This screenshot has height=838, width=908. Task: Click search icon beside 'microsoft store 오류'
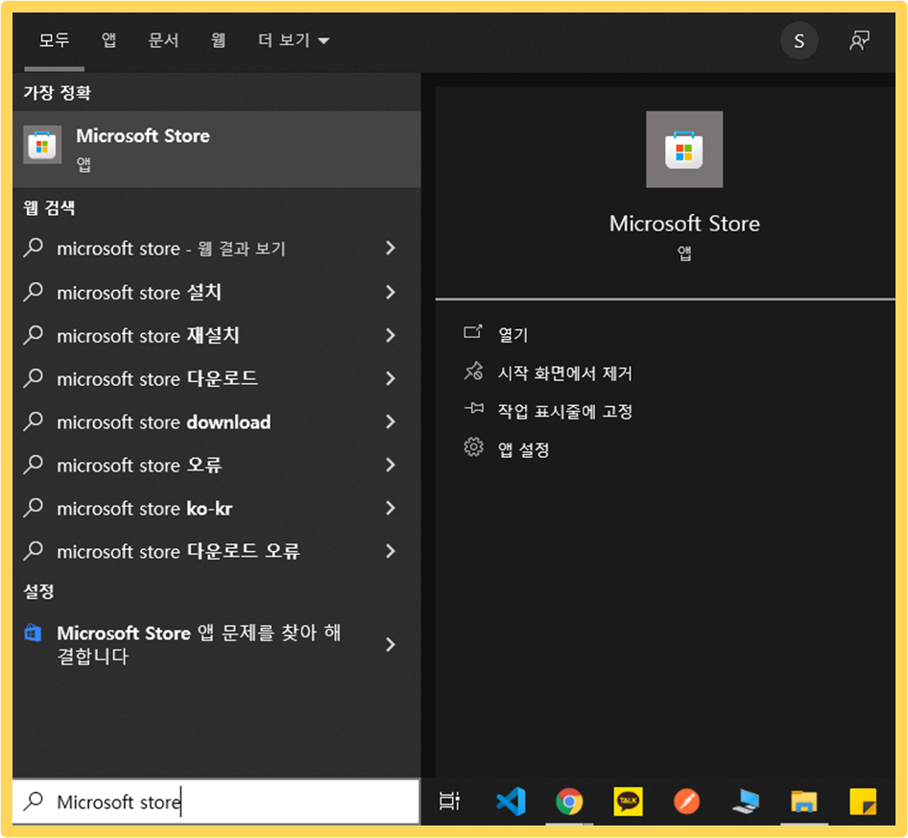pyautogui.click(x=34, y=465)
